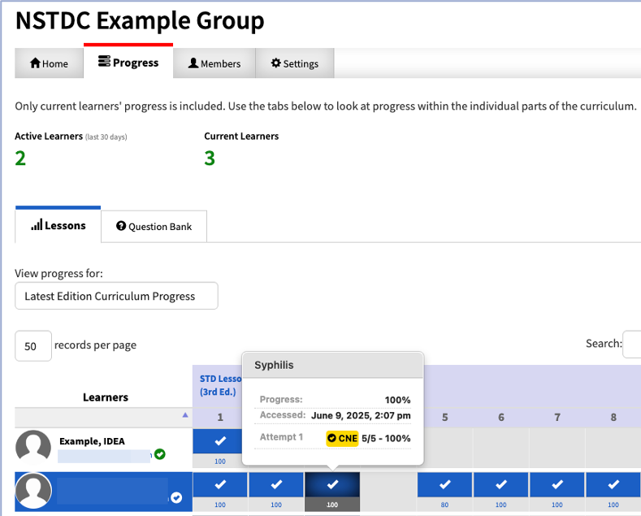Viewport: 641px width, 516px height.
Task: Click Attempt 1 row in tooltip
Action: click(x=333, y=438)
